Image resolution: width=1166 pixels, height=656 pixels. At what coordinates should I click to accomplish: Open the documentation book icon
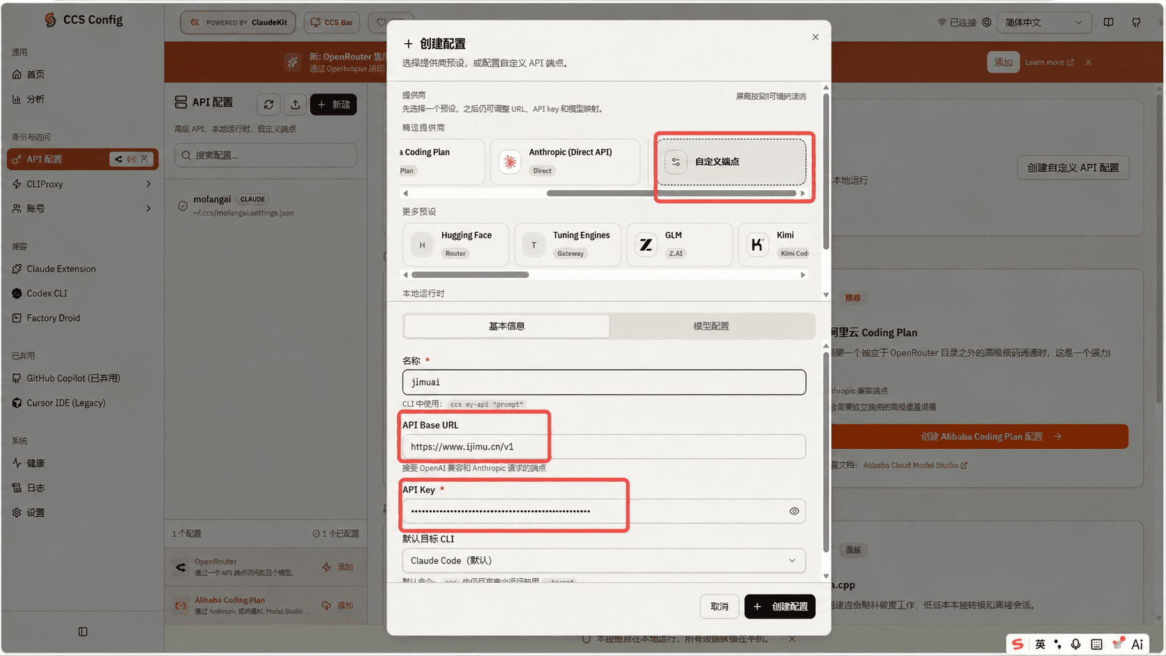tap(1108, 22)
